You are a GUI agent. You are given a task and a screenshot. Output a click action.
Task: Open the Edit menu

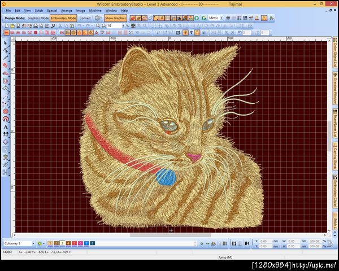18,11
